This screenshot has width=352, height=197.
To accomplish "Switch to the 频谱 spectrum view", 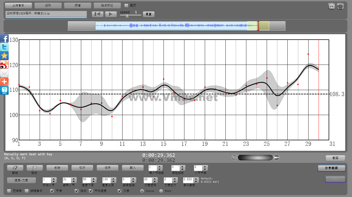I will coord(77,5).
